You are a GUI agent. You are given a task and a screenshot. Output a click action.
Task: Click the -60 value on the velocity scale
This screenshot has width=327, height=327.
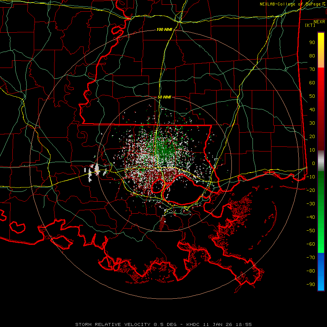[x=311, y=244]
